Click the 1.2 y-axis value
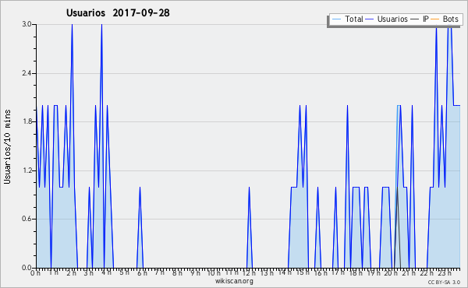 click(x=27, y=170)
